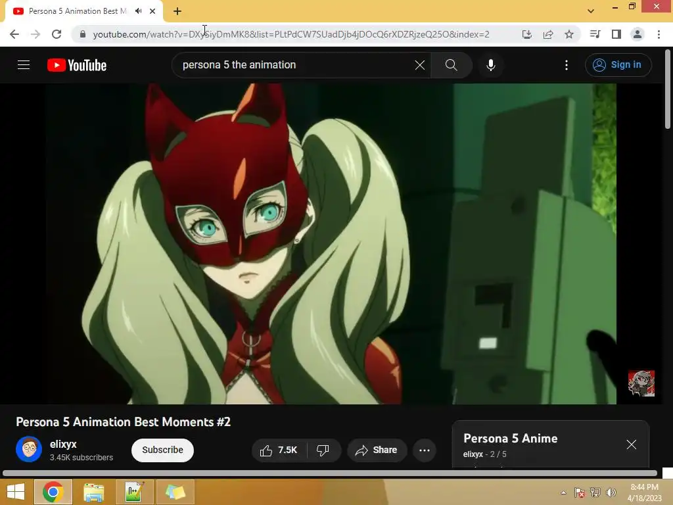This screenshot has width=673, height=505.
Task: Click video title Persona 5 Animation Best Moments #2
Action: pyautogui.click(x=123, y=422)
